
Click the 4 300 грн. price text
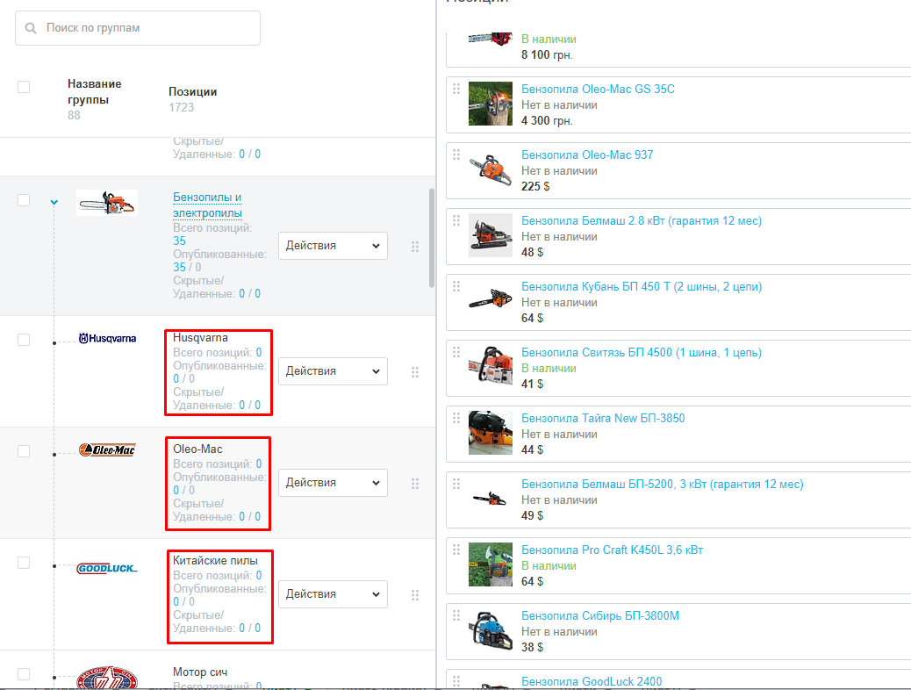pyautogui.click(x=547, y=120)
